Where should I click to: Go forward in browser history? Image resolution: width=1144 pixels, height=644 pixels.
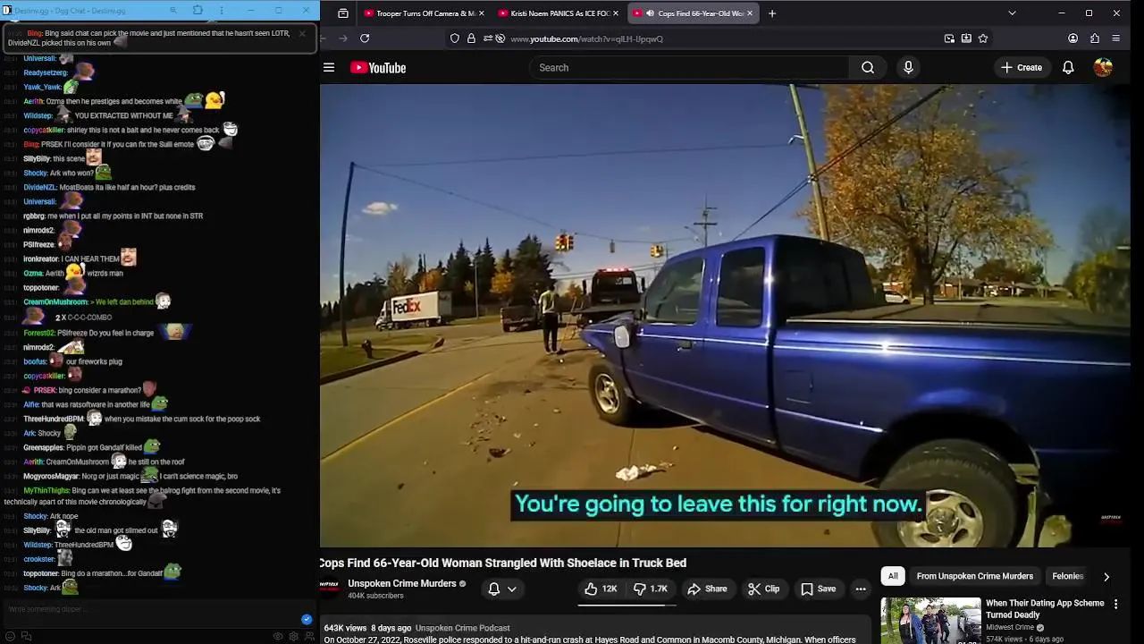click(342, 38)
